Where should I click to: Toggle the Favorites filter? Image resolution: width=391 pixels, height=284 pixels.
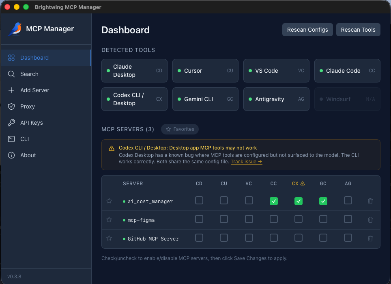[180, 129]
